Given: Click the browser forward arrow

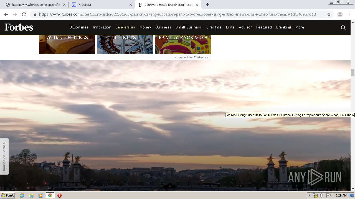Looking at the screenshot, I should click(x=15, y=14).
